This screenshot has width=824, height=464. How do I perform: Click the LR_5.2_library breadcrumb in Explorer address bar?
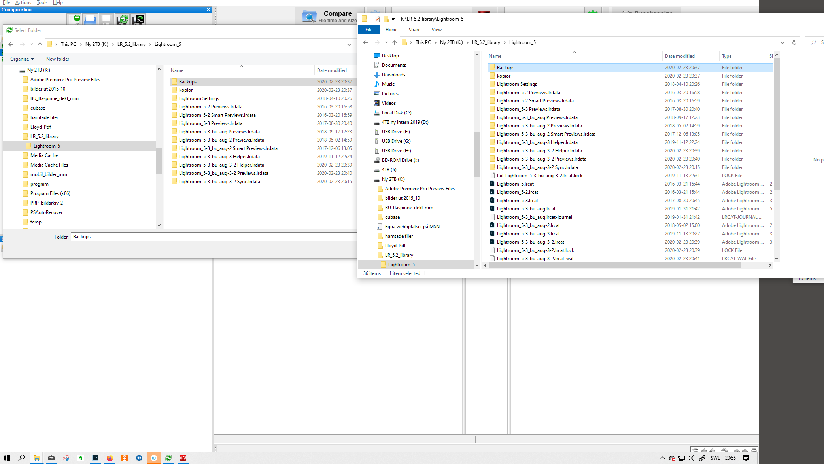click(x=486, y=42)
